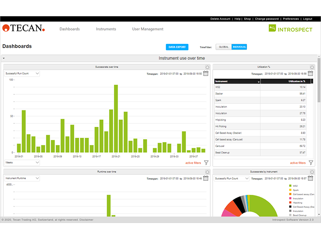Switch TimeFilter to GLOBAL
This screenshot has height=239, width=321.
pyautogui.click(x=223, y=47)
